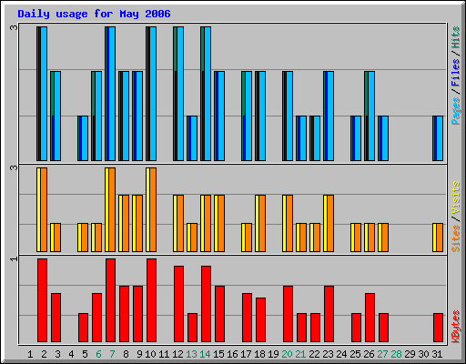Select day label 1 on the x-axis
The width and height of the screenshot is (466, 364).
(30, 354)
